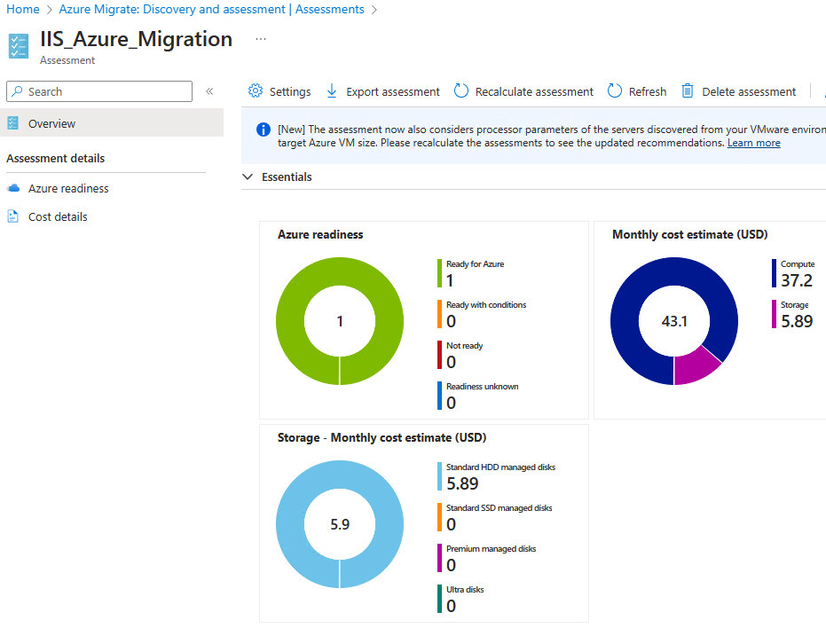Click the blue Readiness unknown swatch
The width and height of the screenshot is (826, 628).
point(439,395)
